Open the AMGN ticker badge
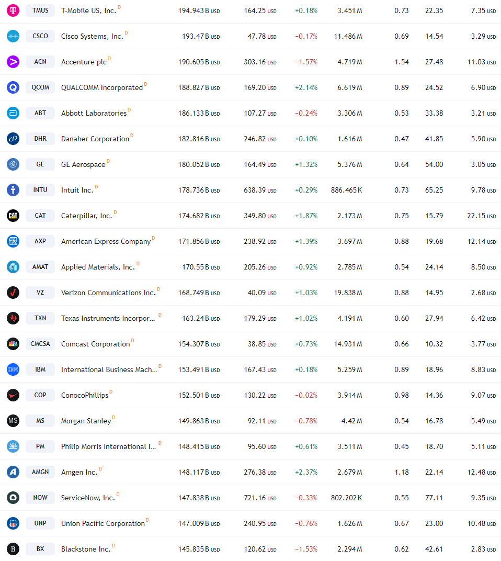 (40, 472)
